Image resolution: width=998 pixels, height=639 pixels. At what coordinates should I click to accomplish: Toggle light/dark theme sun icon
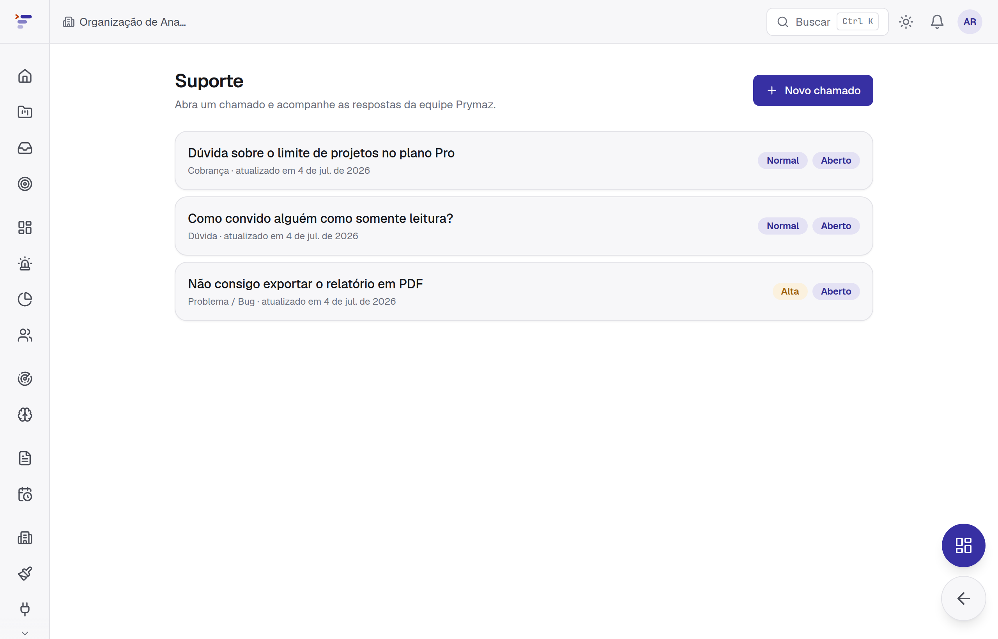click(906, 21)
